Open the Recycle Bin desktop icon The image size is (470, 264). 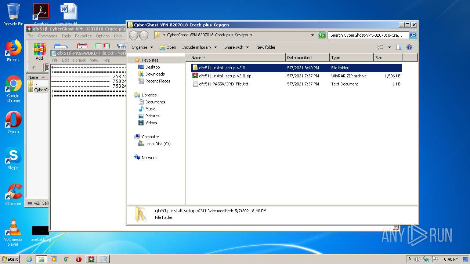[13, 15]
